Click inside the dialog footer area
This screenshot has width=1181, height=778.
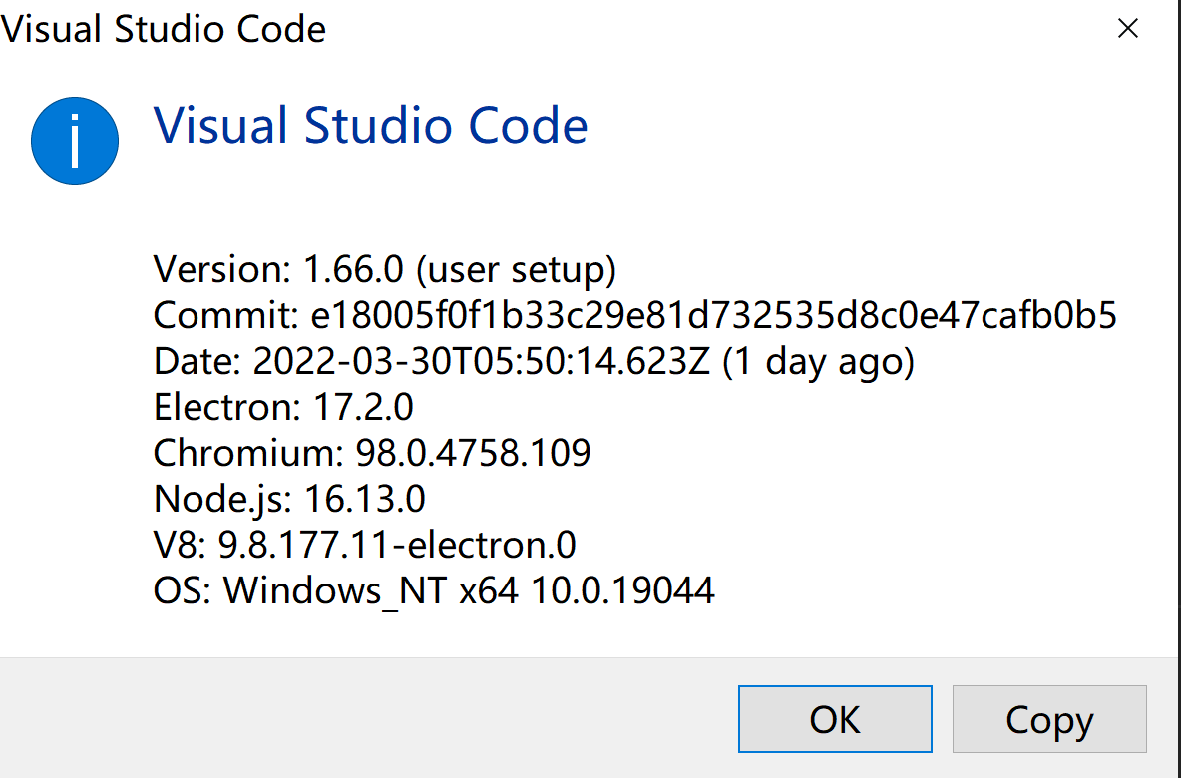399,719
